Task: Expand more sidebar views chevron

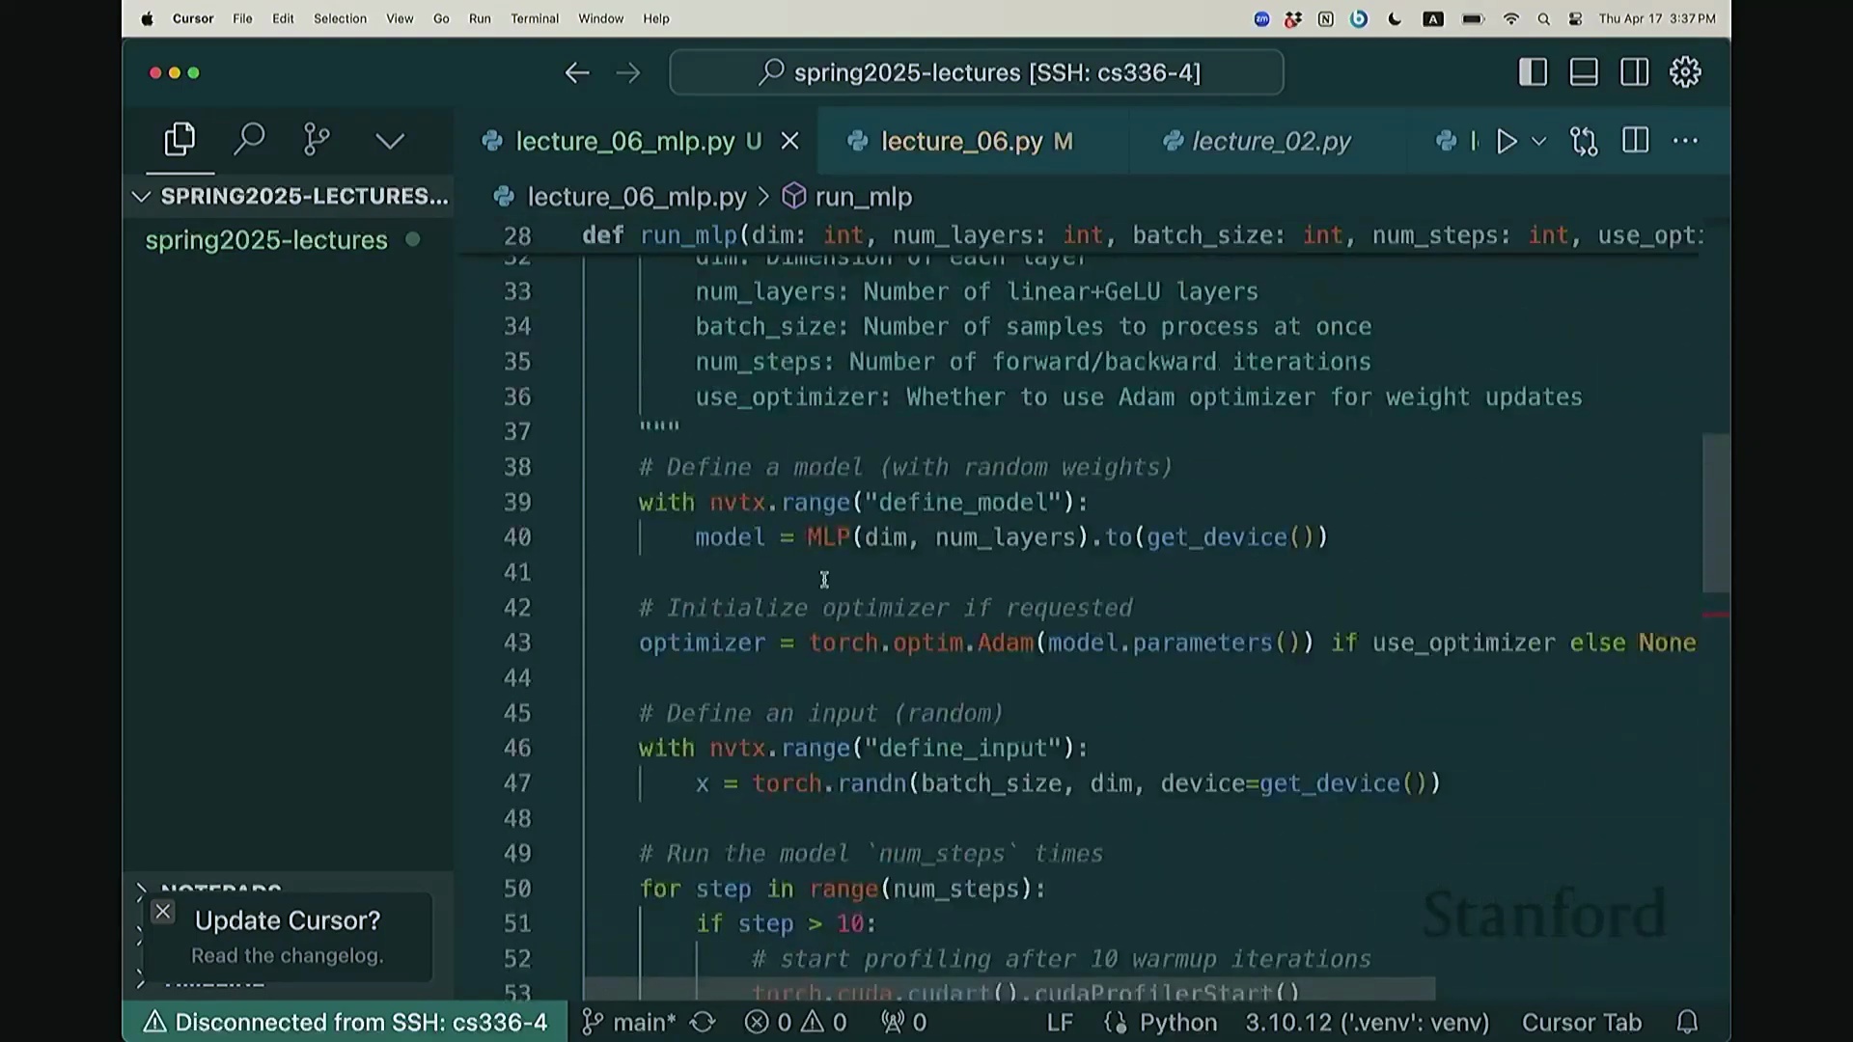Action: click(x=390, y=142)
